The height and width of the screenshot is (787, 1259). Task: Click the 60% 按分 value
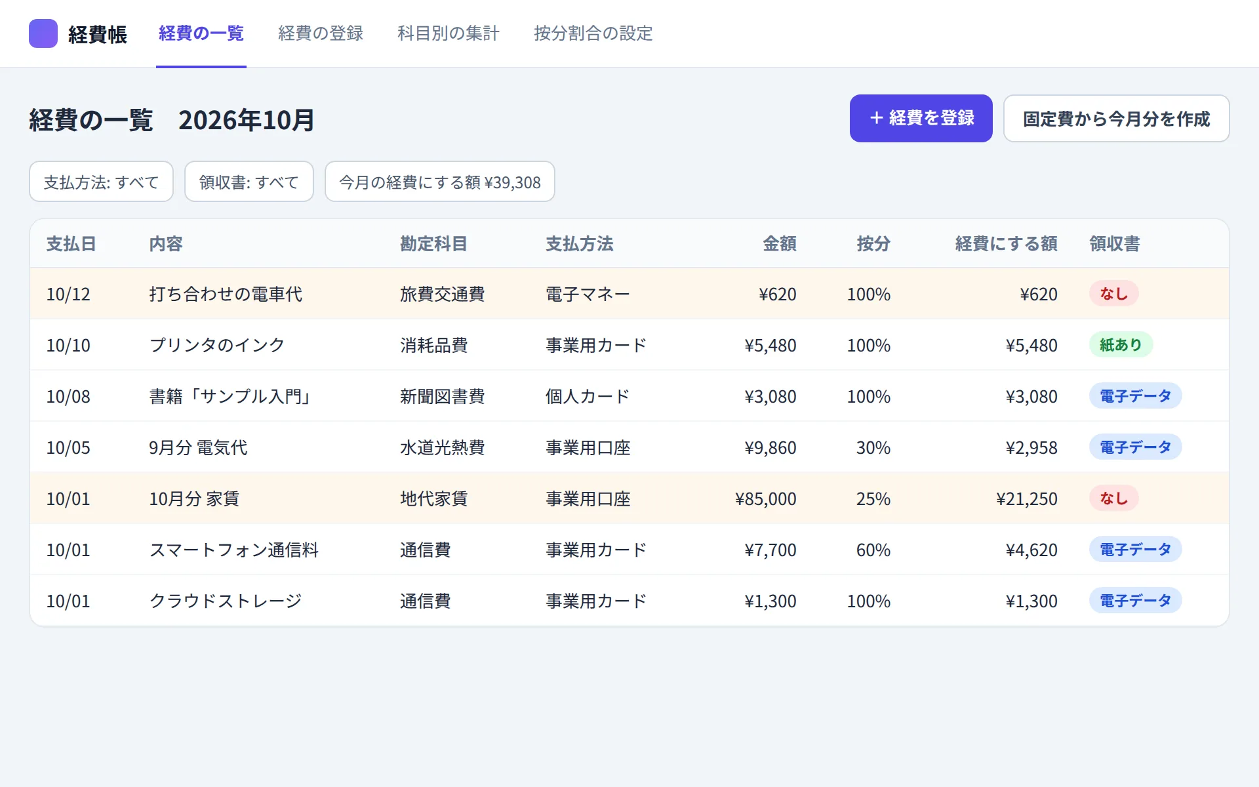(873, 550)
